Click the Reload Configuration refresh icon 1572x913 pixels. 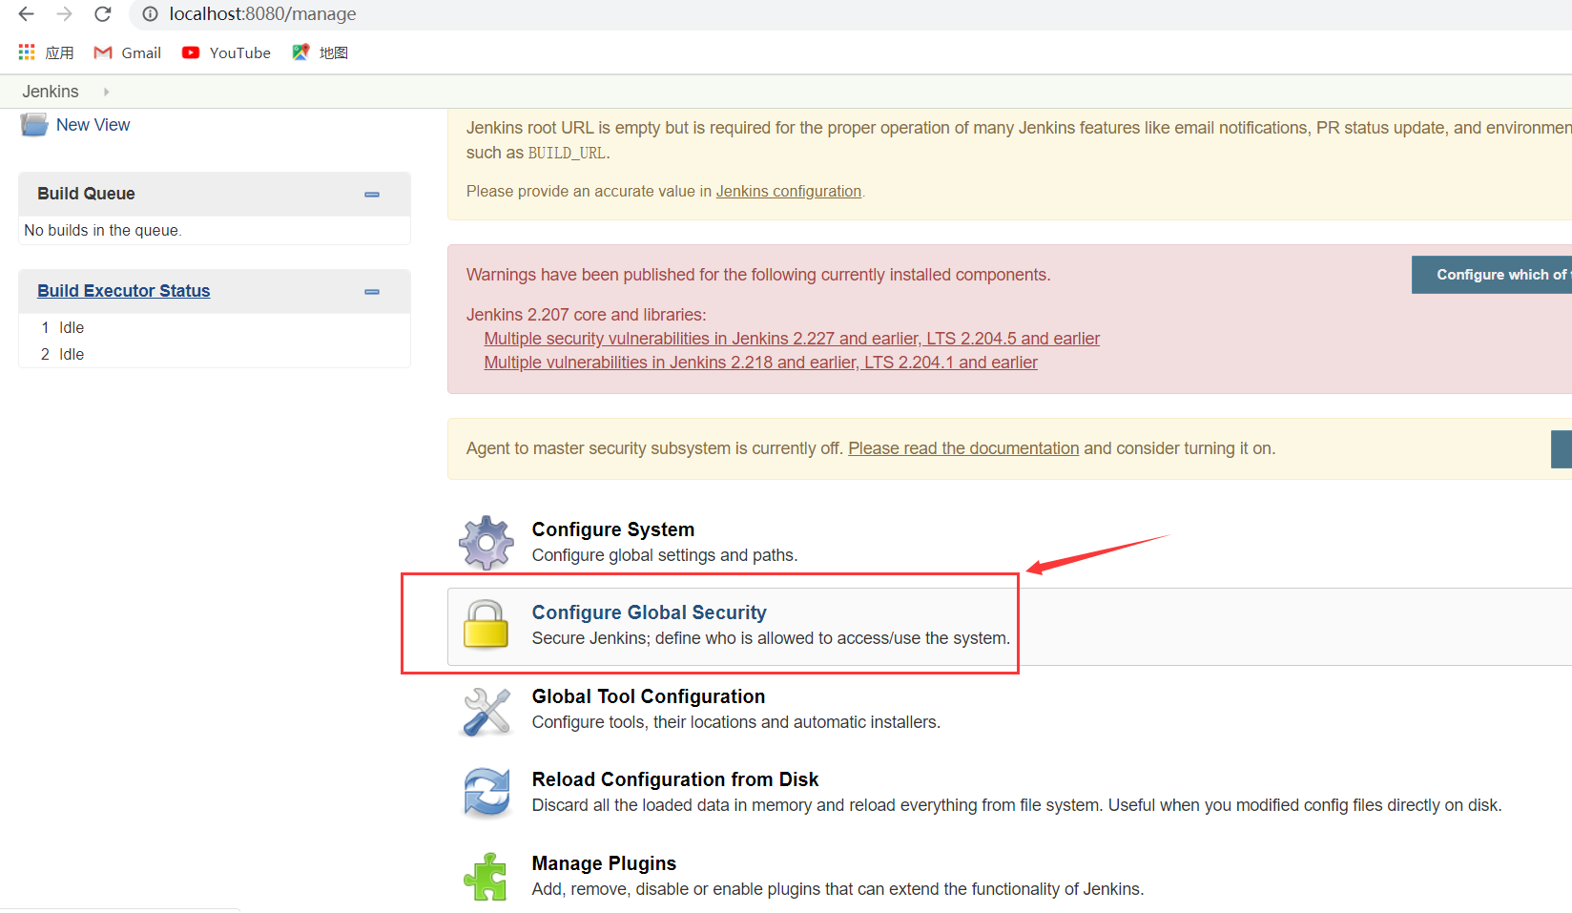click(x=486, y=793)
